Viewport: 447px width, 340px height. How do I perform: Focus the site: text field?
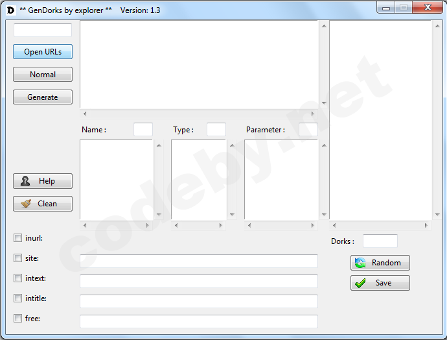click(199, 261)
